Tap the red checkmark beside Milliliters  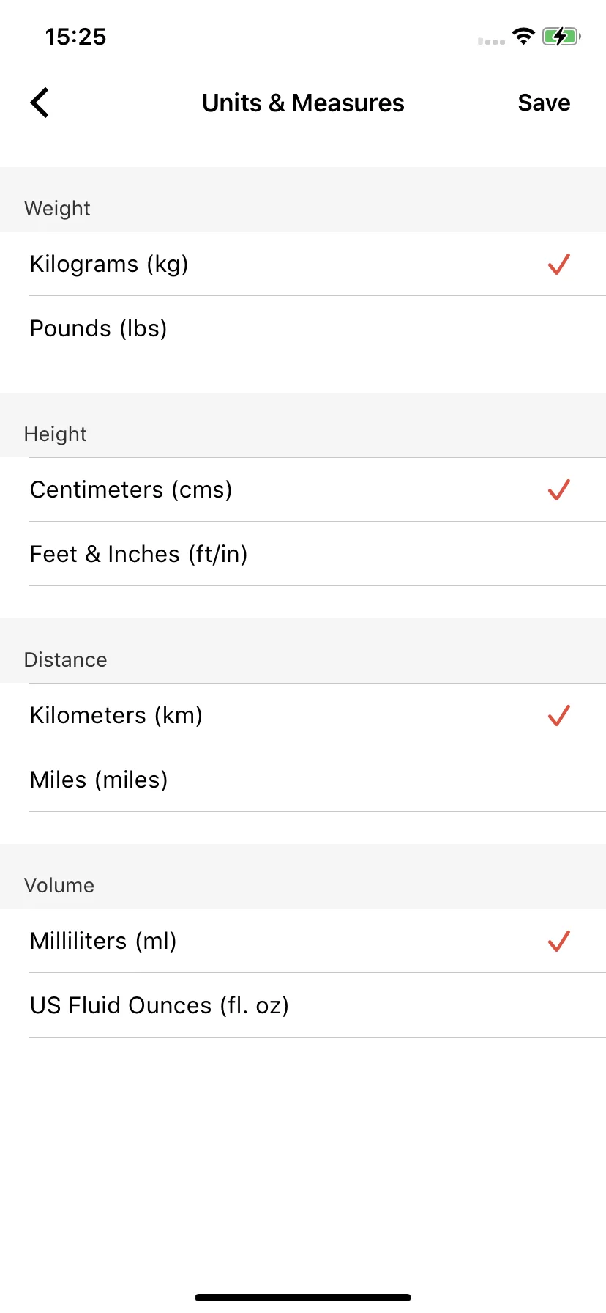tap(558, 941)
